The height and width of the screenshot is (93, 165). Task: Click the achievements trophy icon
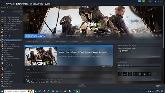pos(97,36)
